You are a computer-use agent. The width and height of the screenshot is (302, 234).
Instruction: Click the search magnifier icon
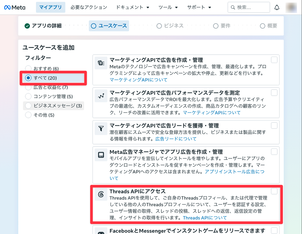(233, 7)
